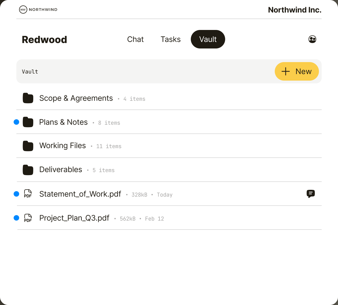Clear the unread indicator on Statement_of_Work.pdf

tap(16, 194)
